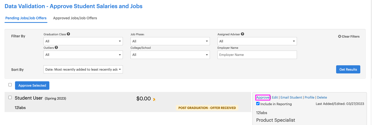
Task: Click the Clear Filters cross icon
Action: (x=339, y=36)
